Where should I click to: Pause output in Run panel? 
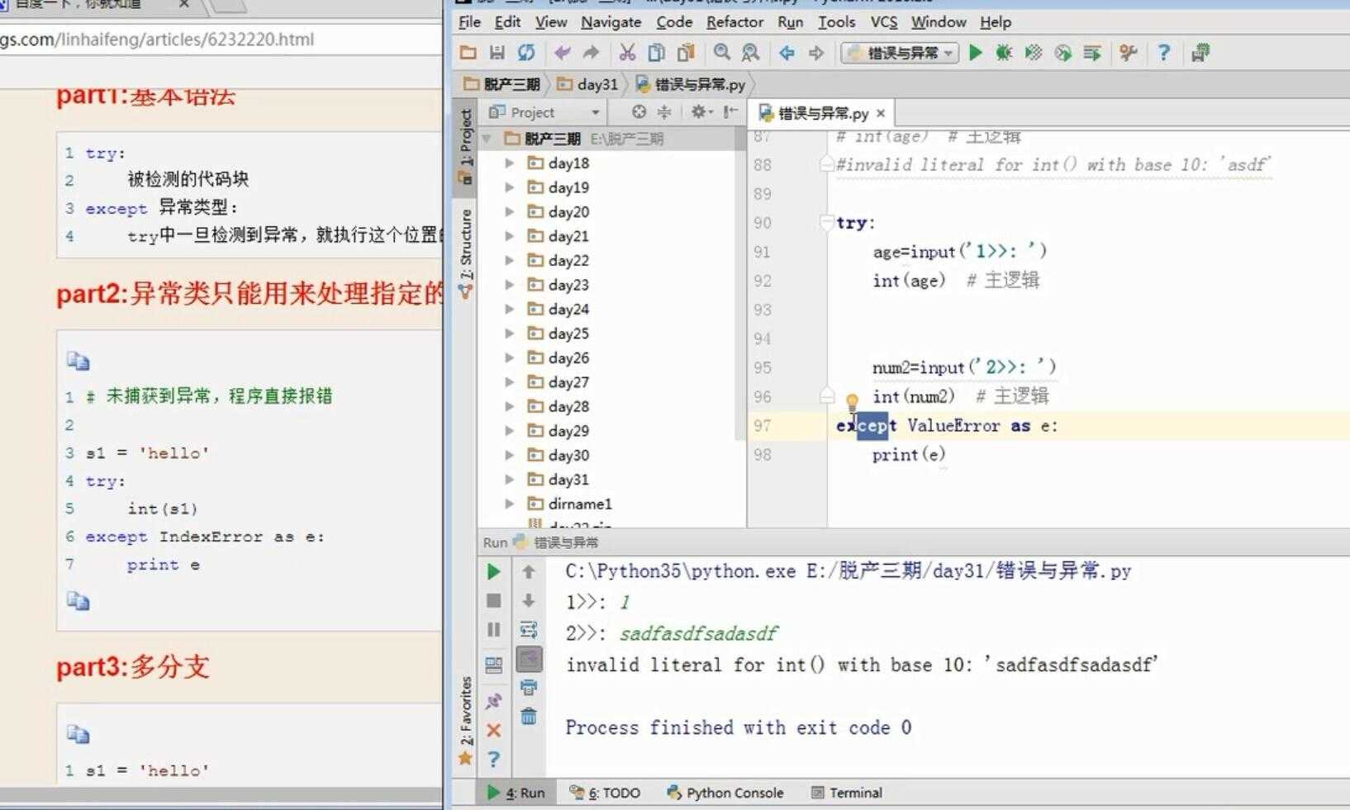[493, 630]
